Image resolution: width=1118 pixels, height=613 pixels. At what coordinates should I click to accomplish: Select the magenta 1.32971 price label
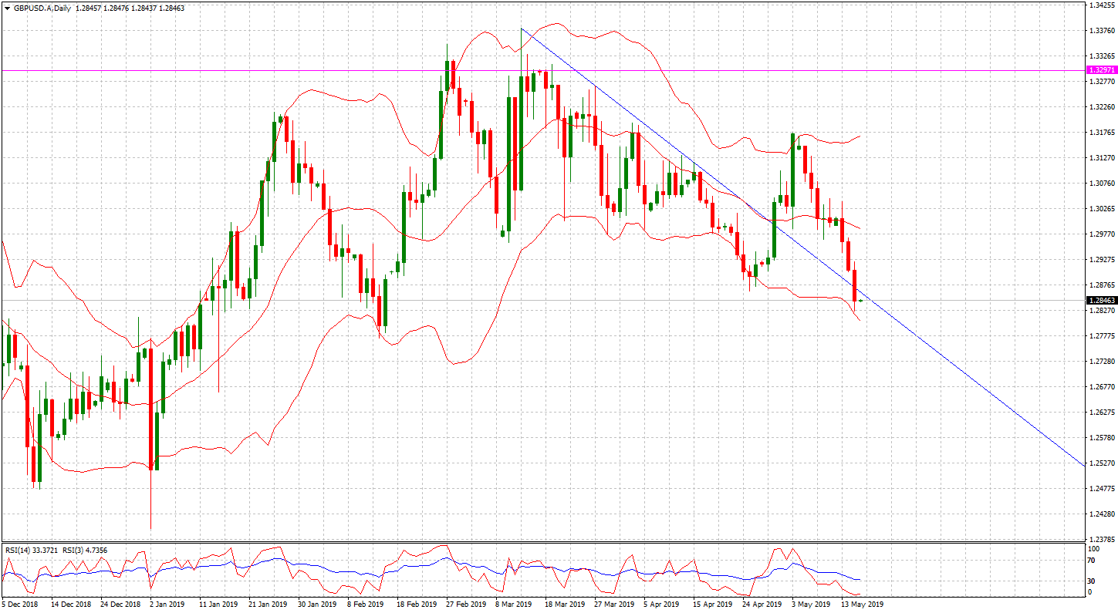pos(1101,69)
